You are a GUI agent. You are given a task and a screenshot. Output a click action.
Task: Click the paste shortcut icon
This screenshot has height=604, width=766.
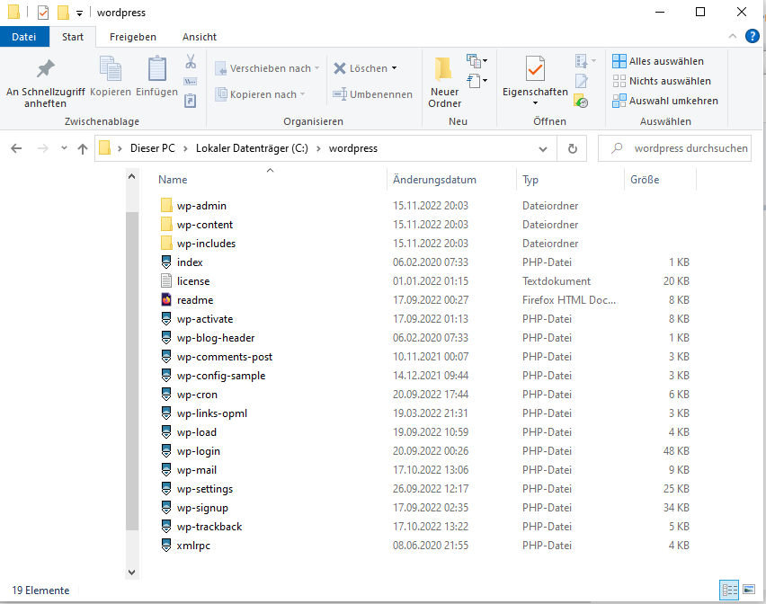pos(191,101)
